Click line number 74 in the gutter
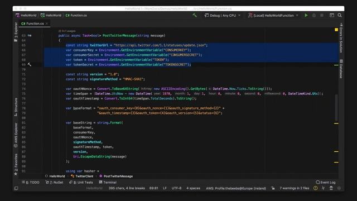Image resolution: width=357 pixels, height=201 pixels. pos(23,89)
